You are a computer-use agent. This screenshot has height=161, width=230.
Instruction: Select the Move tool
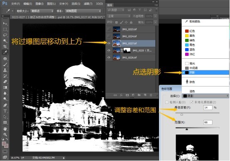click(5, 24)
